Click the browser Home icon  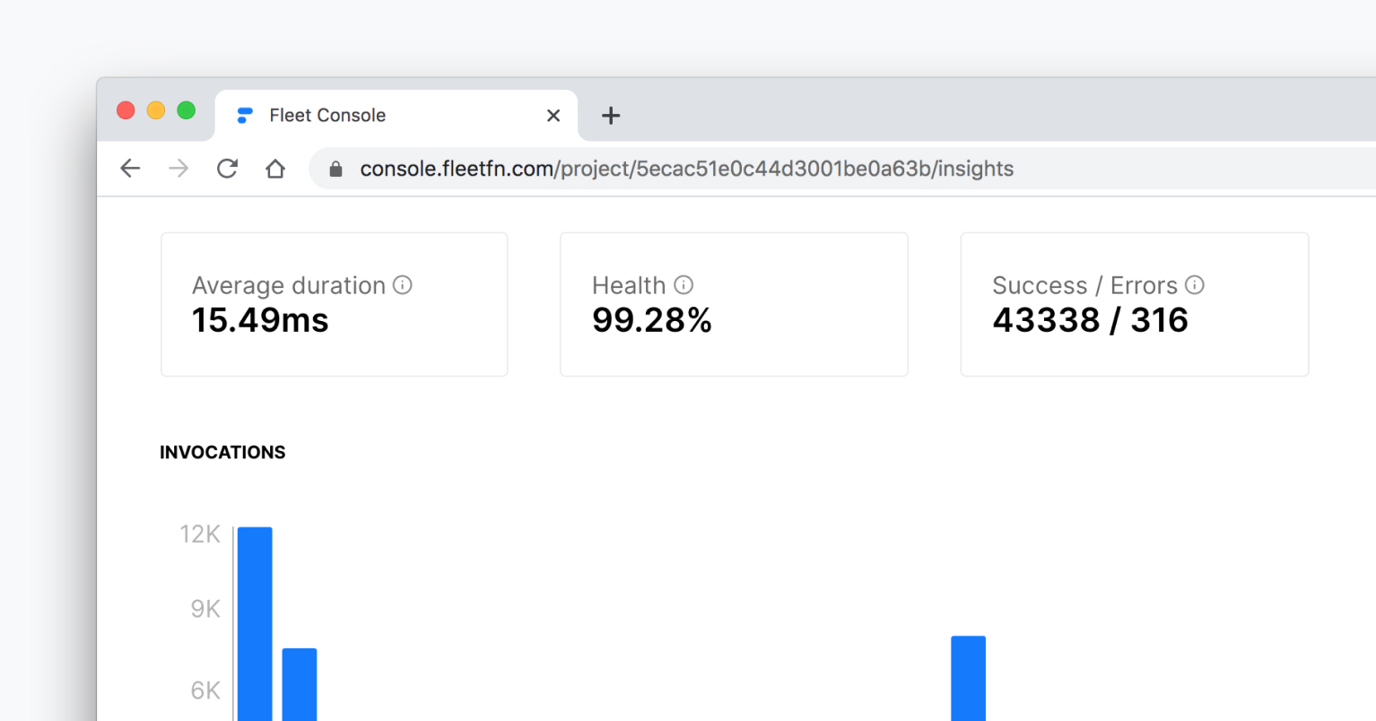coord(275,168)
